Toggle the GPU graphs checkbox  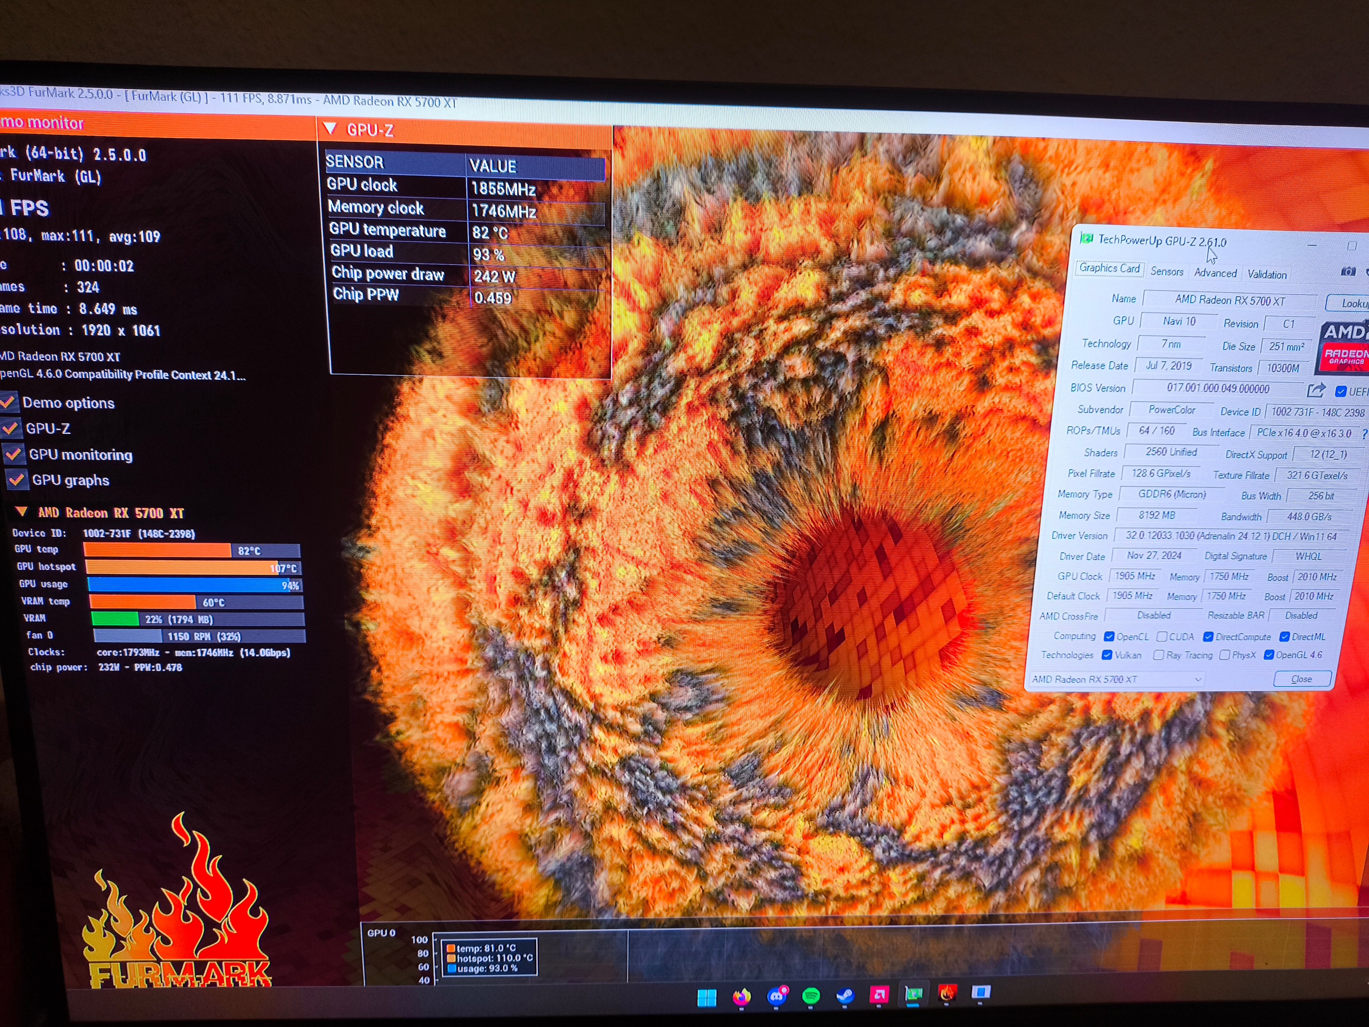[x=16, y=479]
